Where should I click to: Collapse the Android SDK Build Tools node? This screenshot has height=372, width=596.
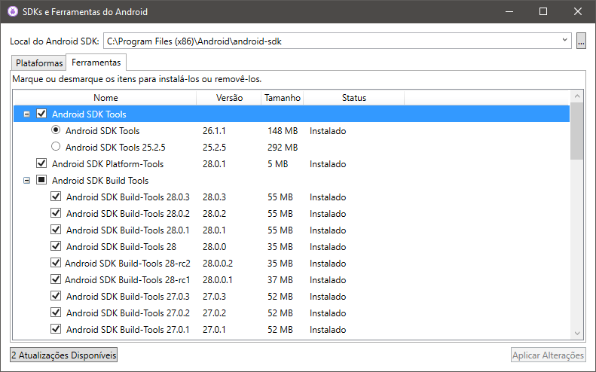point(26,180)
